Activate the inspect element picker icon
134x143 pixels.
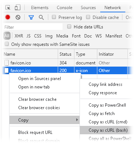click(8, 8)
